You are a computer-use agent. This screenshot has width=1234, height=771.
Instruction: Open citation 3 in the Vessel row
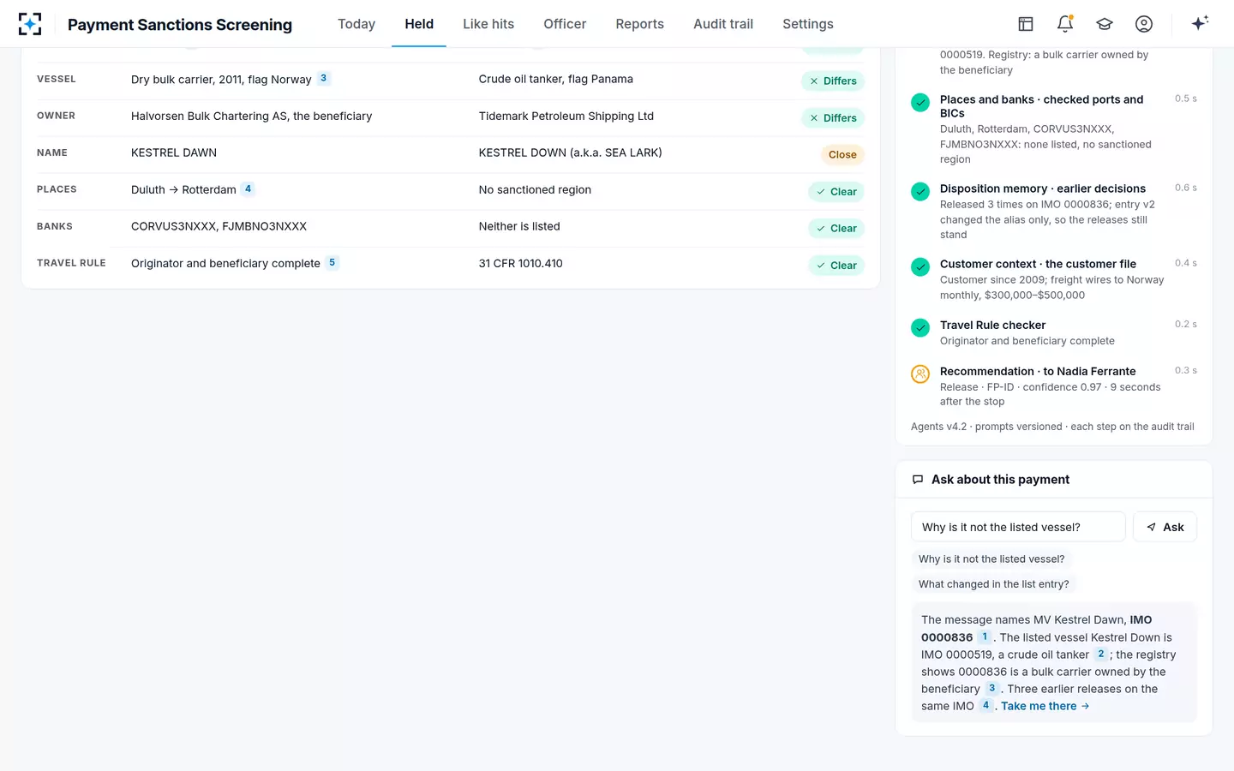[323, 78]
